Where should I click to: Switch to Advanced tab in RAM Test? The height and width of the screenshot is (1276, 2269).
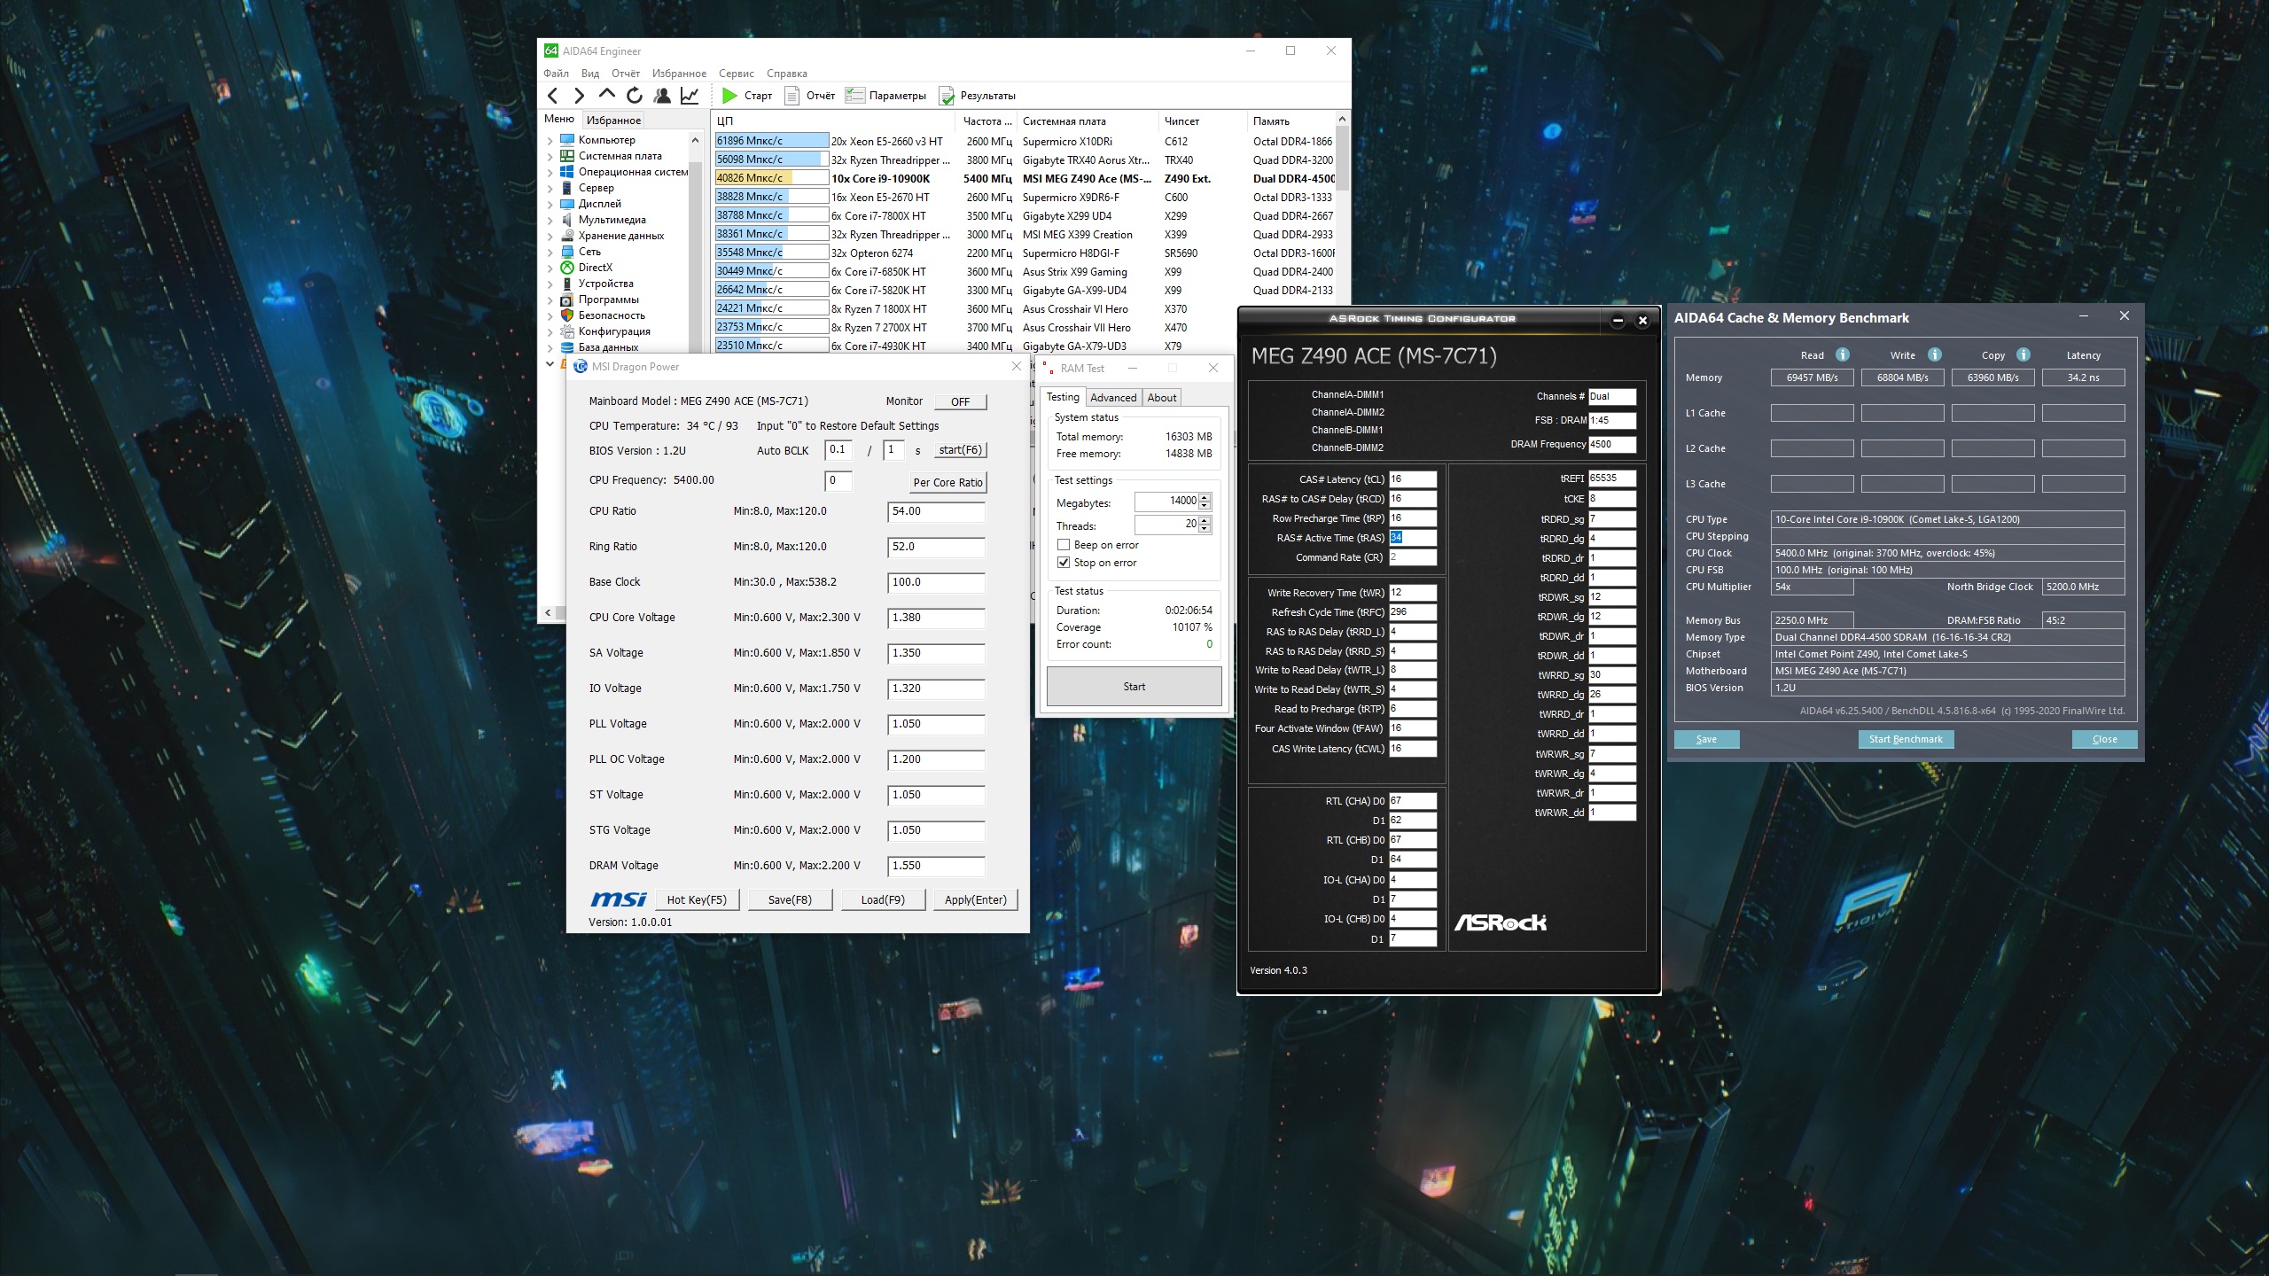(x=1113, y=398)
